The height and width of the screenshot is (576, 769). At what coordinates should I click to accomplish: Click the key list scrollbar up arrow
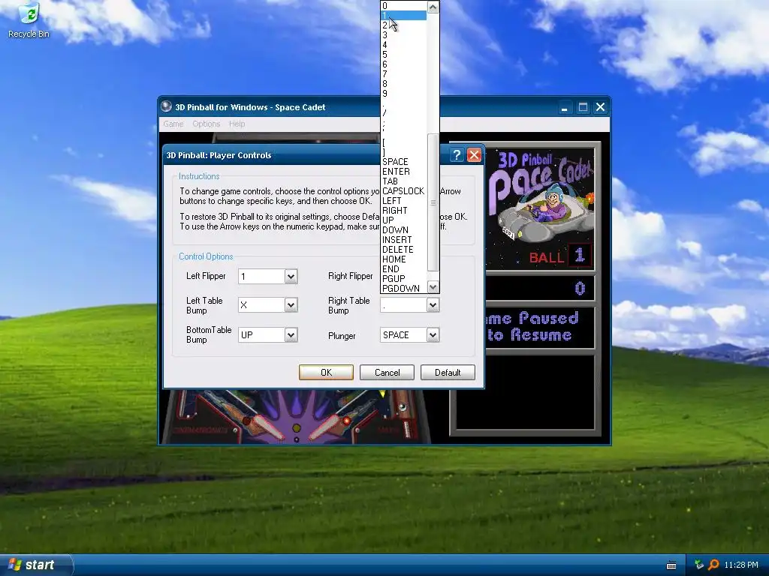tap(433, 7)
